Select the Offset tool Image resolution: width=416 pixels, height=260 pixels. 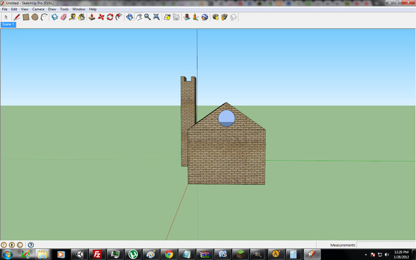tap(119, 17)
